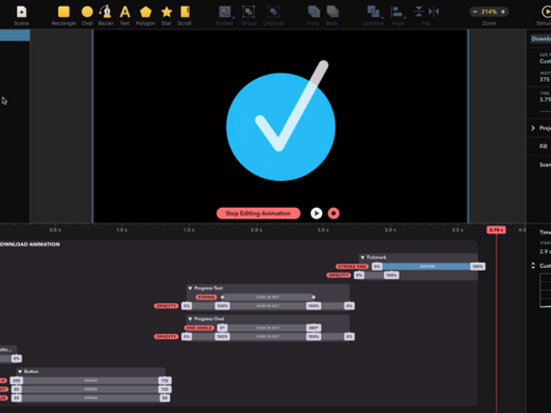Click the red record button
Viewport: 551px width, 413px height.
point(334,214)
